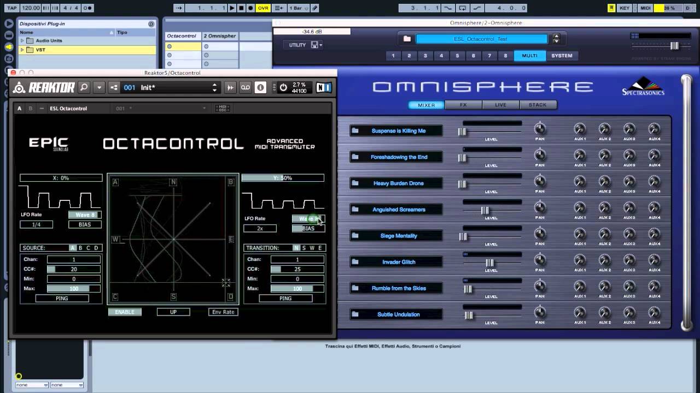Open the X-axis Wave 8 waveform selector

(x=85, y=215)
